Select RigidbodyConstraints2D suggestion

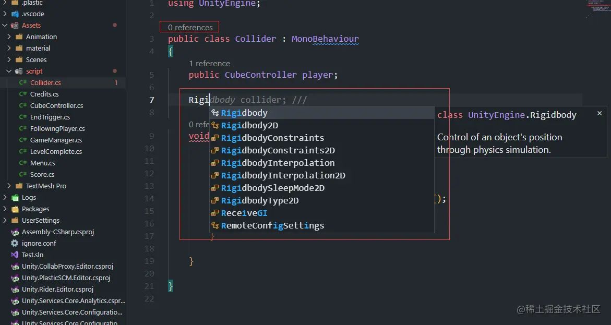pyautogui.click(x=322, y=150)
